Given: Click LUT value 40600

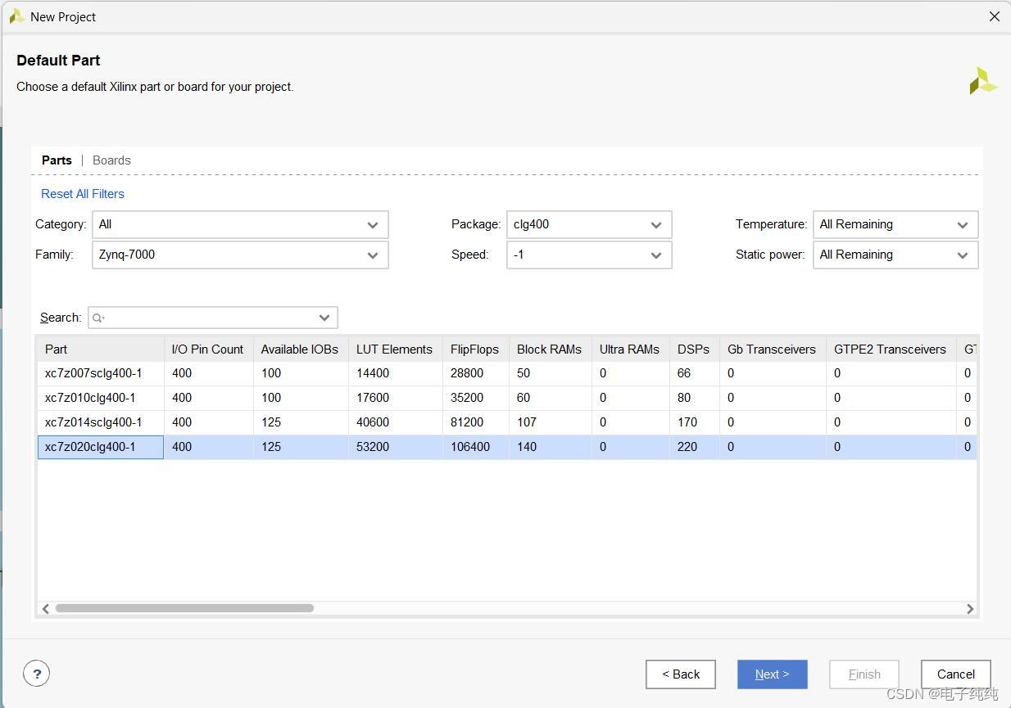Looking at the screenshot, I should (373, 422).
